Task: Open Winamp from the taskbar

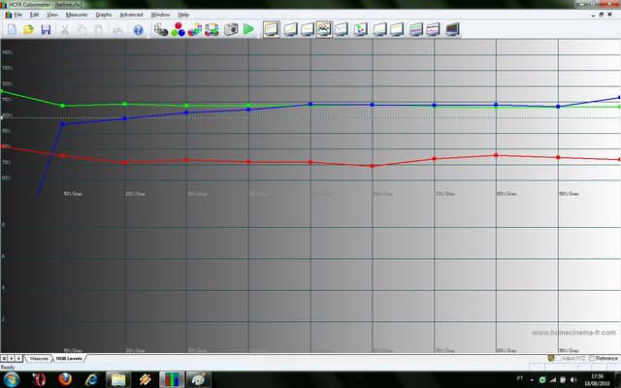Action: pyautogui.click(x=145, y=379)
